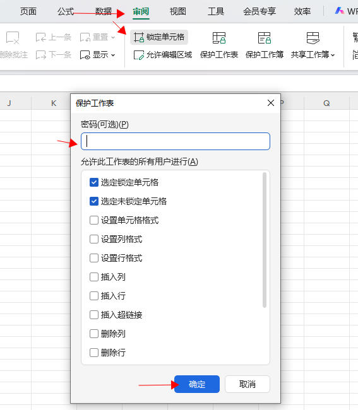The image size is (358, 410).
Task: Select column J header
Action: (x=9, y=103)
